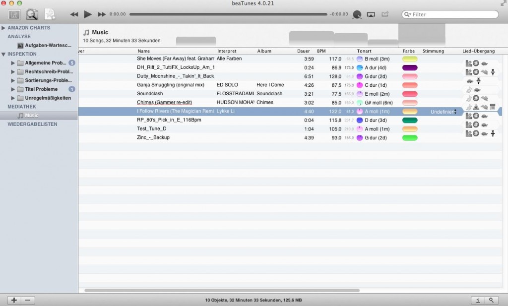The image size is (508, 306).
Task: Click the AirPlay icon in the toolbar
Action: pyautogui.click(x=371, y=14)
